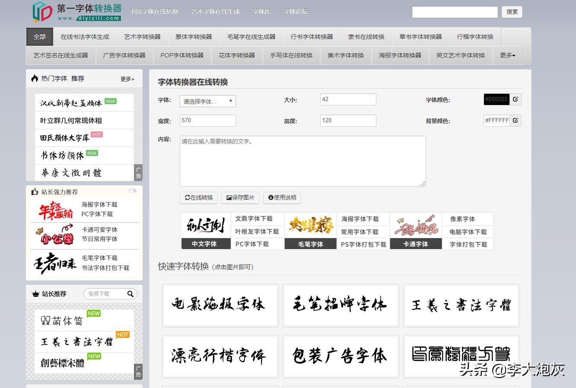Click the flame icon beside 热门字体
This screenshot has height=388, width=576.
(x=35, y=78)
